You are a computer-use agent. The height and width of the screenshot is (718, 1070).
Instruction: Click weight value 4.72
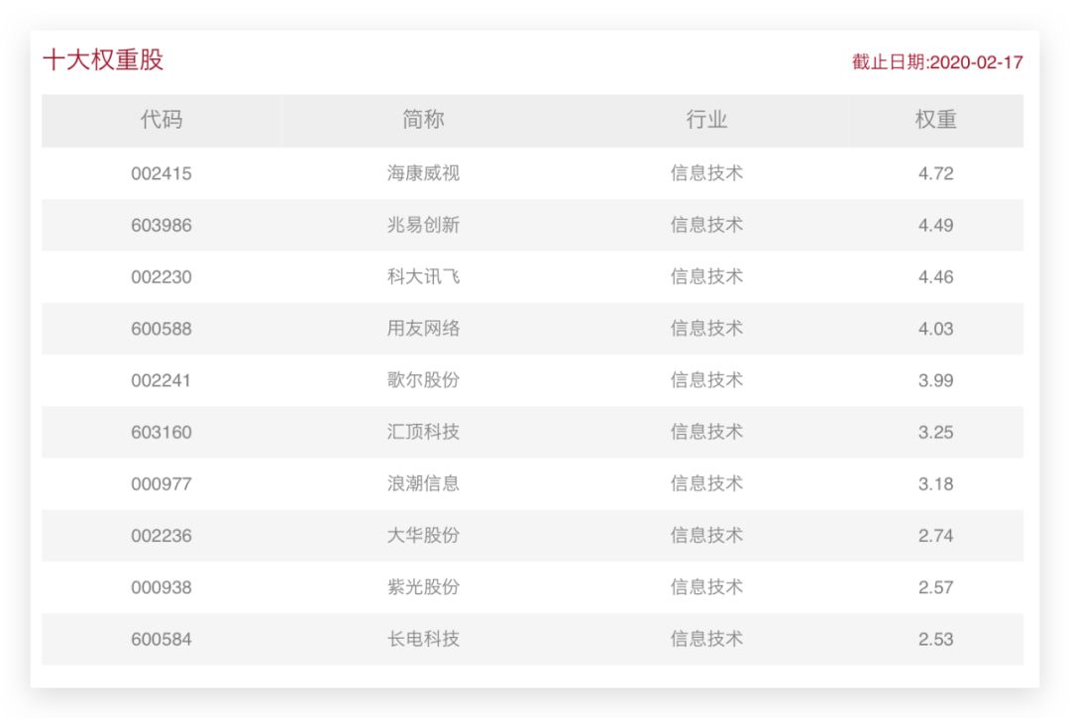click(x=935, y=173)
